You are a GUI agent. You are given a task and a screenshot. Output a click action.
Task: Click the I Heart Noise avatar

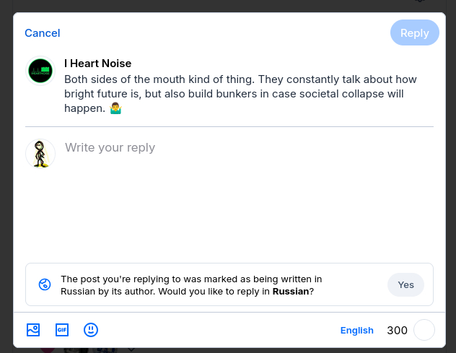(x=40, y=71)
